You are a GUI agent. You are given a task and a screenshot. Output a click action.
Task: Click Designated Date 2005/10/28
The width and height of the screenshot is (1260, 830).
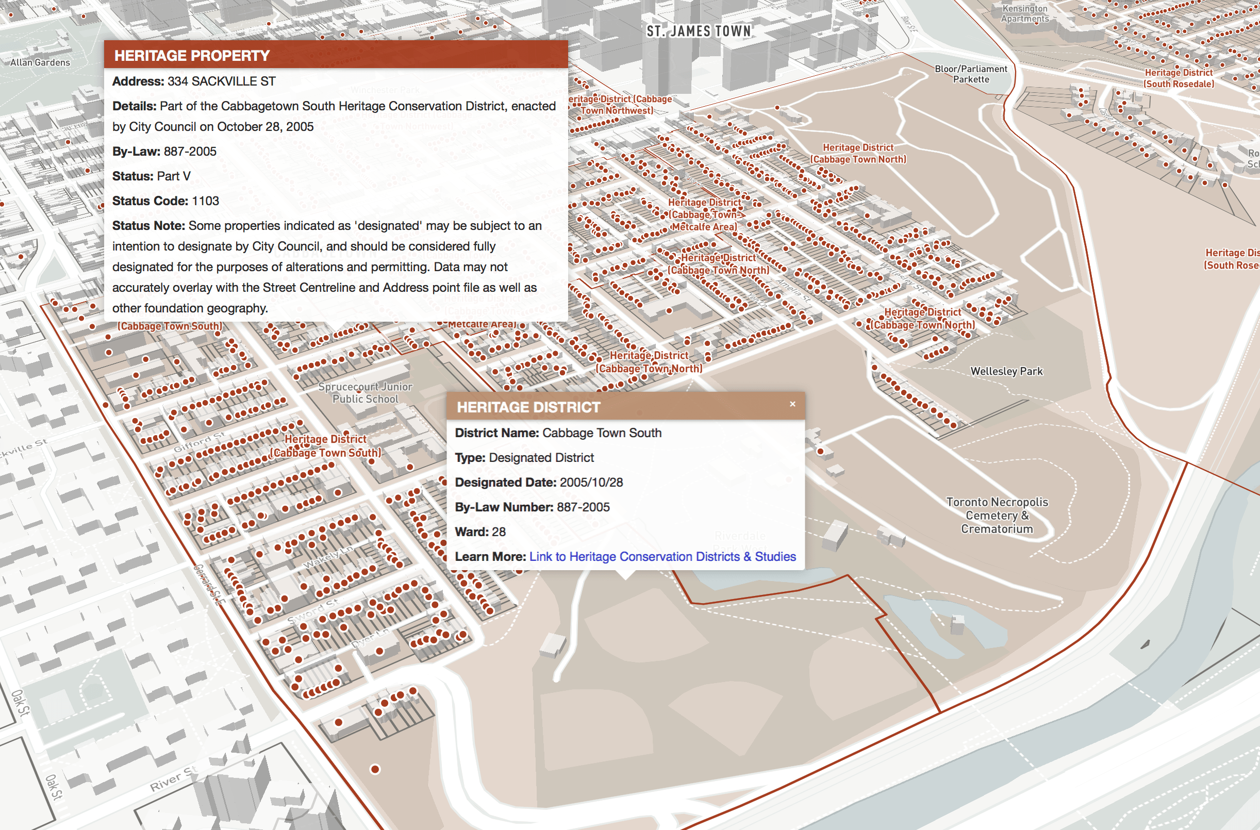pyautogui.click(x=538, y=482)
